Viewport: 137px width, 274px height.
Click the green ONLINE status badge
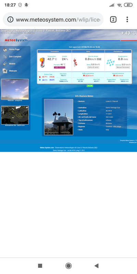pos(90,86)
